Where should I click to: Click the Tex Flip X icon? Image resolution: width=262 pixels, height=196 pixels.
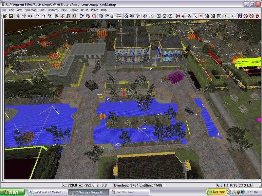click(x=101, y=16)
